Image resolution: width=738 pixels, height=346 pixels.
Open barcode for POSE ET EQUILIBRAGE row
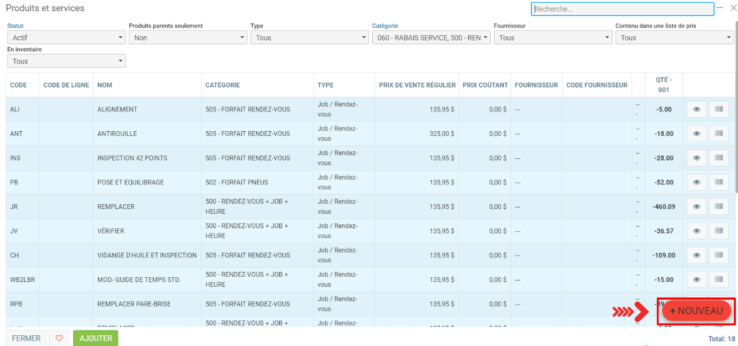pyautogui.click(x=718, y=182)
